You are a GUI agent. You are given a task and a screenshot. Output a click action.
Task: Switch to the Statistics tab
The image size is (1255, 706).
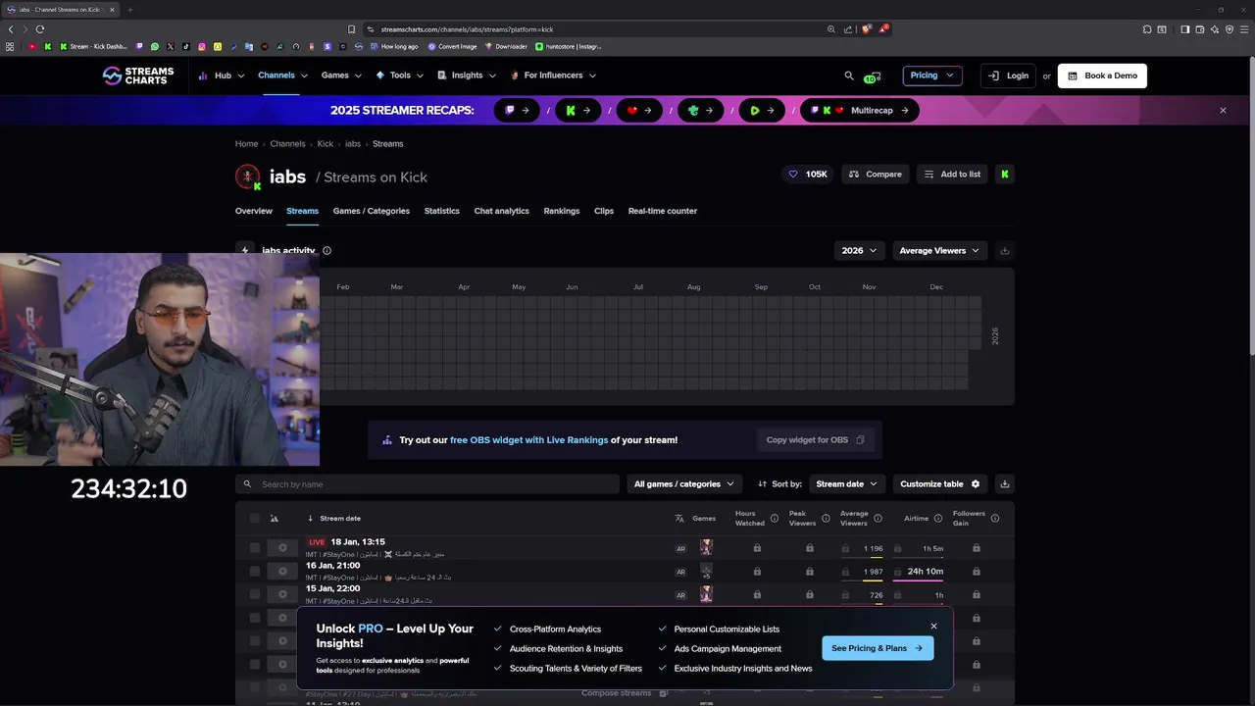(x=442, y=211)
